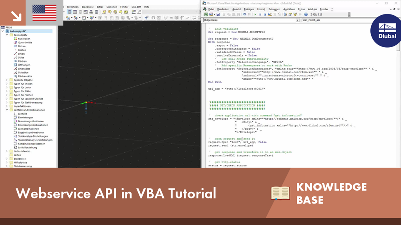Open Project Explorer icon in VBA toolbar
This screenshot has width=401, height=225.
pyautogui.click(x=285, y=14)
